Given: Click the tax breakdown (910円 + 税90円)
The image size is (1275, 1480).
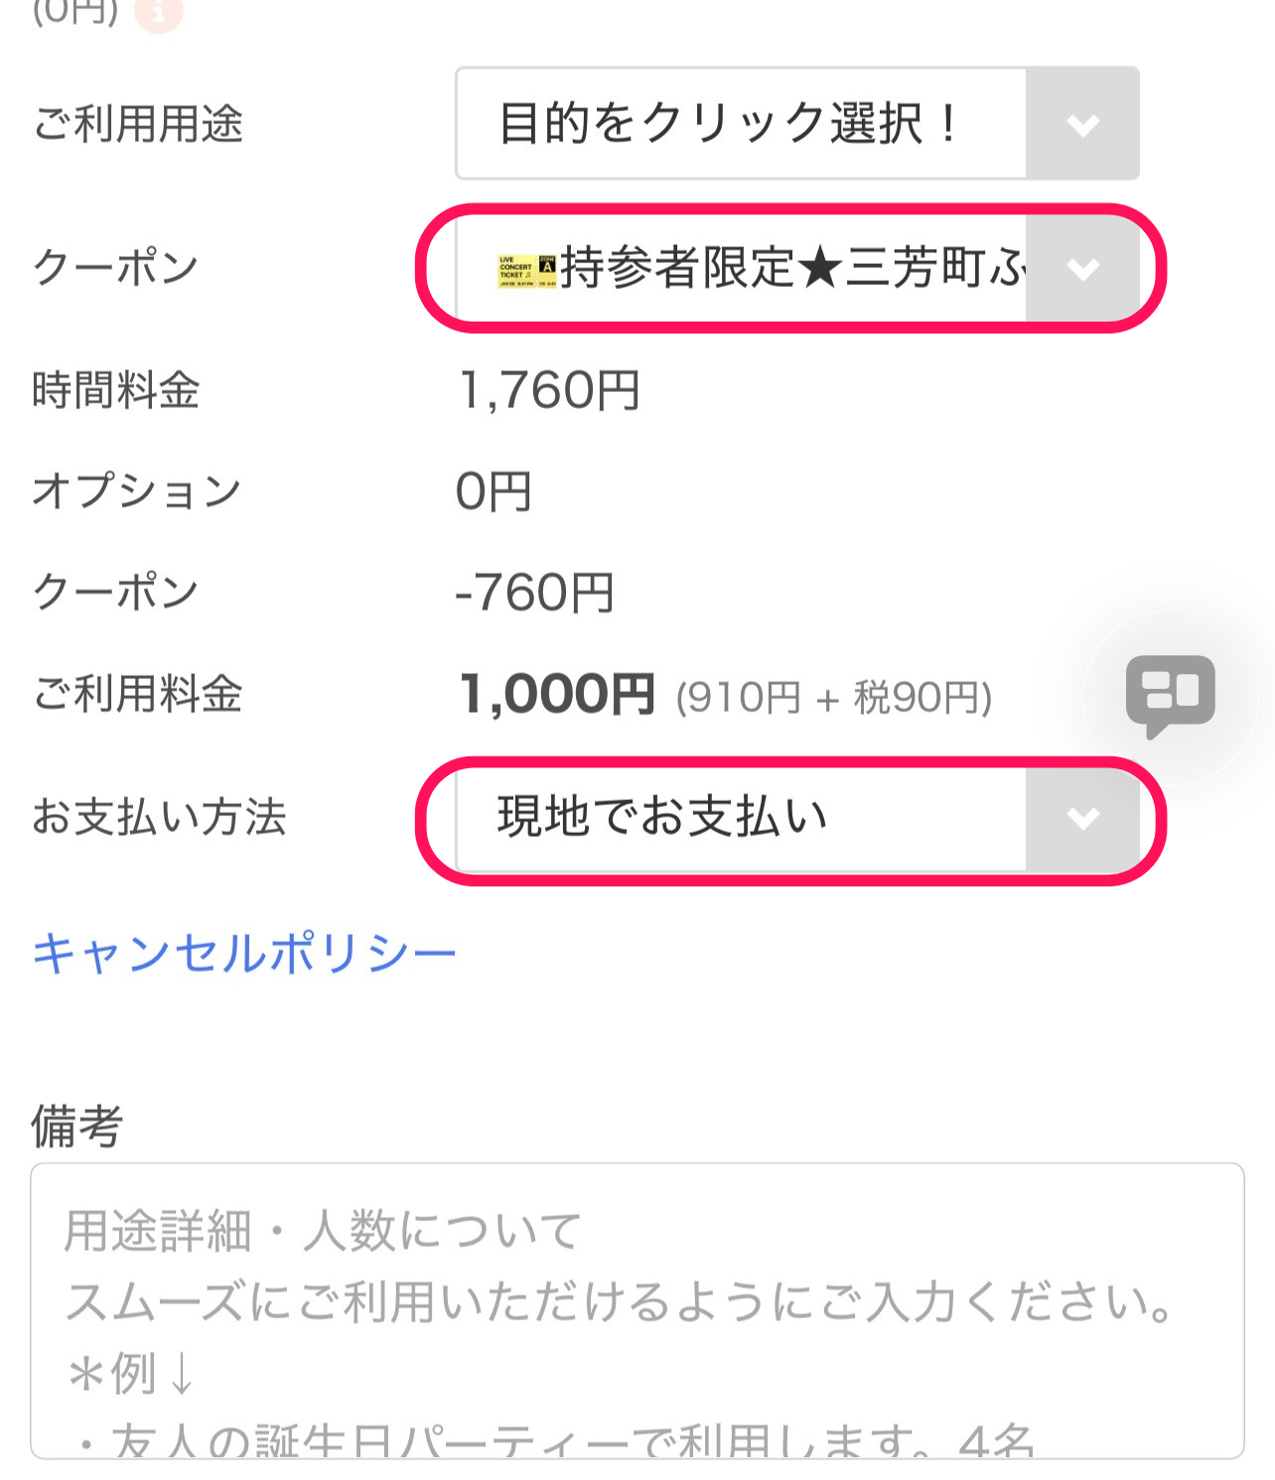Looking at the screenshot, I should pyautogui.click(x=833, y=698).
